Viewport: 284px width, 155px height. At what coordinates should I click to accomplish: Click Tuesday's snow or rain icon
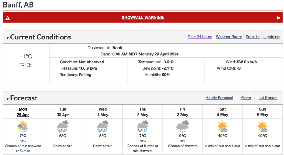(x=63, y=127)
